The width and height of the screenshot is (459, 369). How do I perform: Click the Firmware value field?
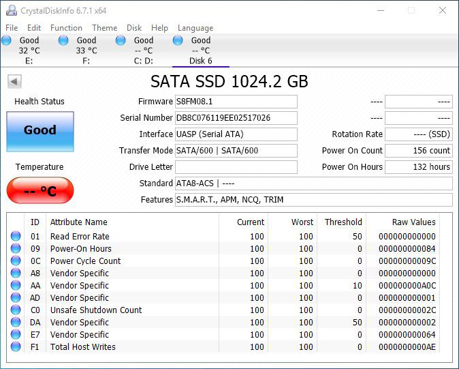pos(236,102)
